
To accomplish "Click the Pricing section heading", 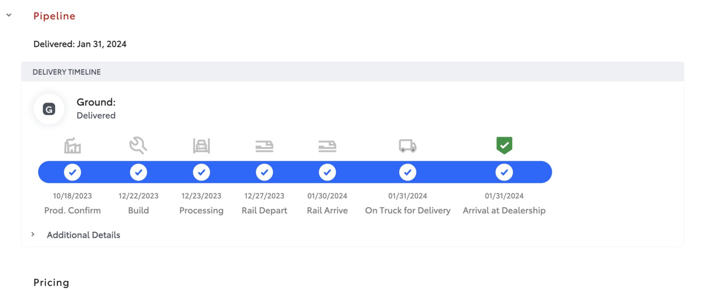I will 51,282.
